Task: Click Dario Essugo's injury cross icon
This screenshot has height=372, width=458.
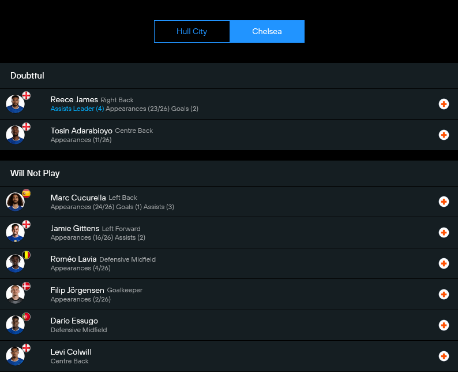Action: pyautogui.click(x=444, y=325)
